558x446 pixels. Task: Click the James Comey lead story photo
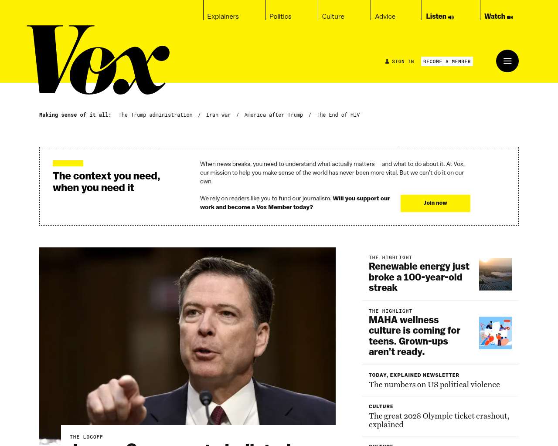click(x=187, y=336)
